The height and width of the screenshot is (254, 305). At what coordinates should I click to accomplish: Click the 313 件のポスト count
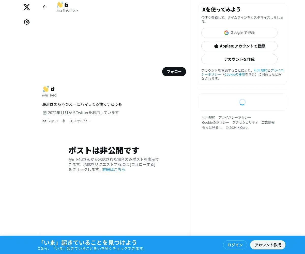68,11
